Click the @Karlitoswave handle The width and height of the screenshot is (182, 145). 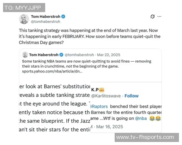[x=106, y=96]
